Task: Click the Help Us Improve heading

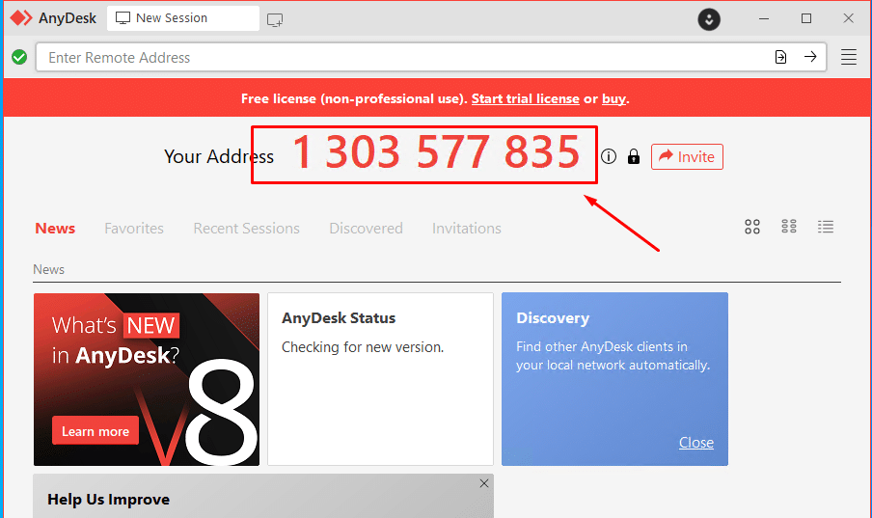Action: [x=108, y=500]
